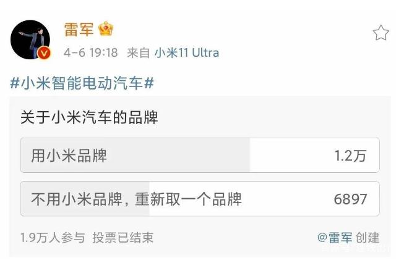Open the 小米11 Ultra source link
396x263 pixels.
[x=187, y=53]
